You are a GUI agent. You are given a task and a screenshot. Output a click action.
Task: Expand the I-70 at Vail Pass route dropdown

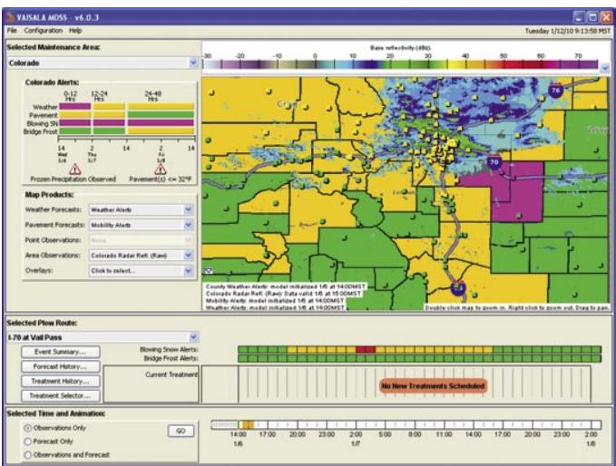click(x=193, y=337)
